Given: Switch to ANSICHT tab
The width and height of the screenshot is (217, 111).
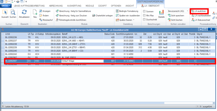Looking at the screenshot, I should click(130, 6).
